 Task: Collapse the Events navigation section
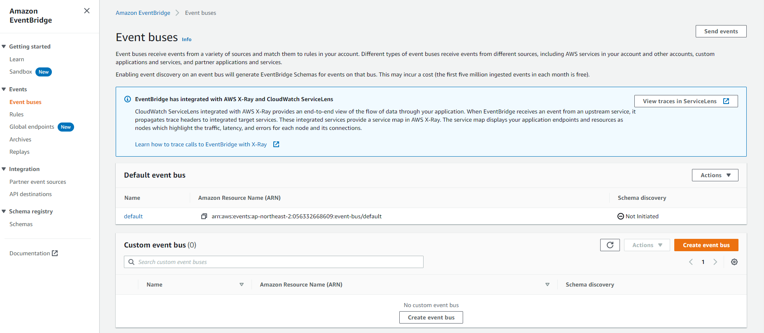click(4, 89)
